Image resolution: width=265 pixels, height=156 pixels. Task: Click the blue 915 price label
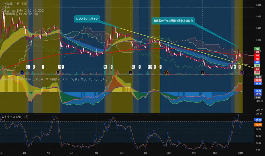(x=257, y=62)
